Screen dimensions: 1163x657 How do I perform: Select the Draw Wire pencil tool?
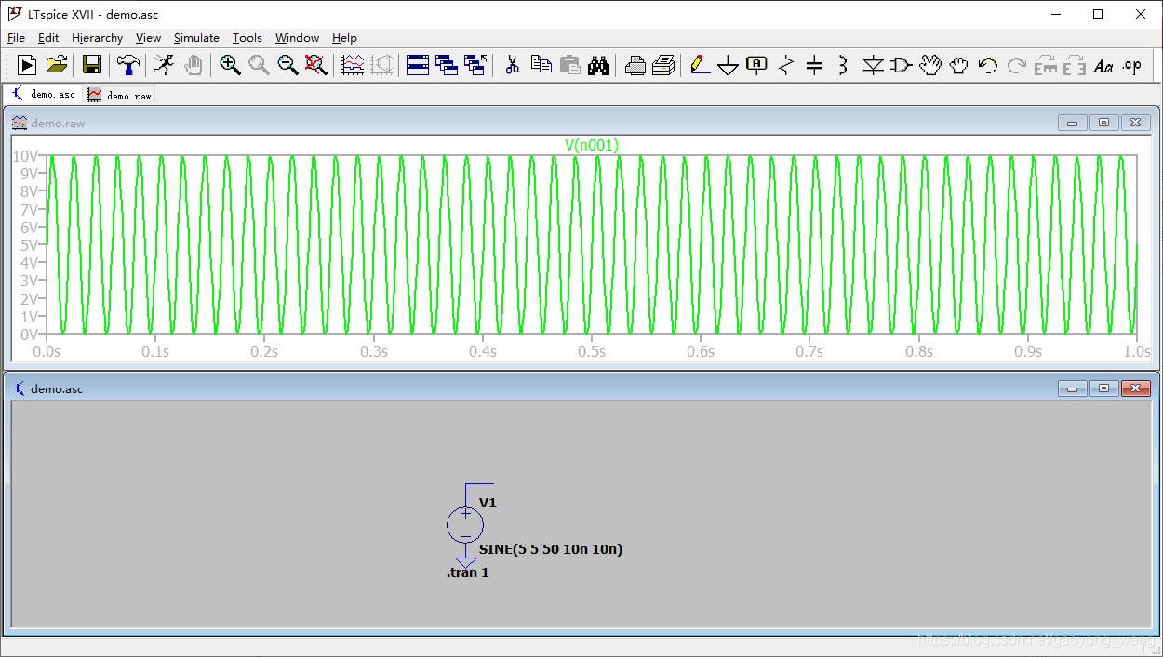(x=700, y=64)
